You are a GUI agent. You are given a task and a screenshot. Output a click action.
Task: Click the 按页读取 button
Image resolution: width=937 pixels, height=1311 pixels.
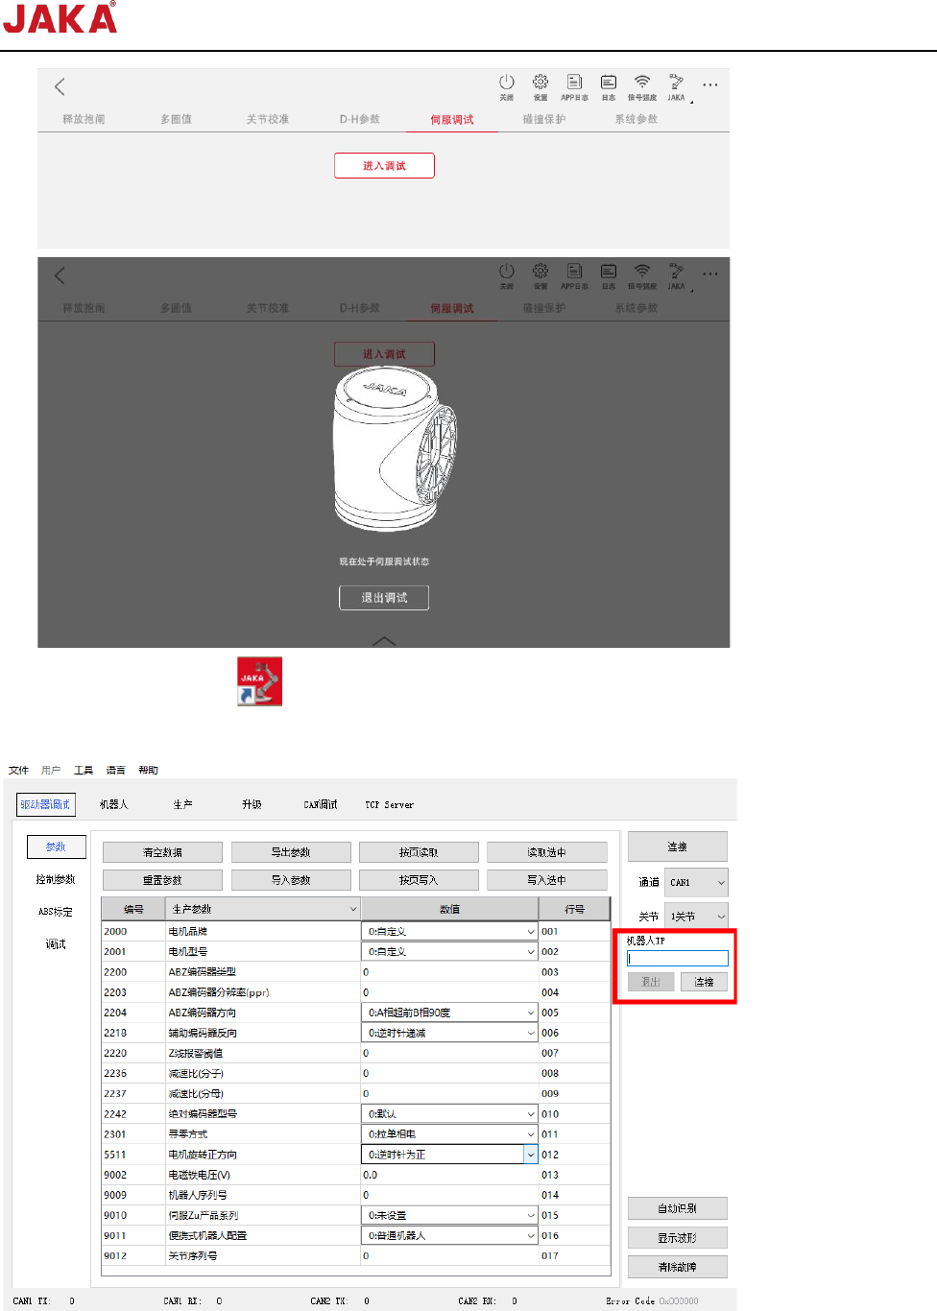tap(419, 852)
